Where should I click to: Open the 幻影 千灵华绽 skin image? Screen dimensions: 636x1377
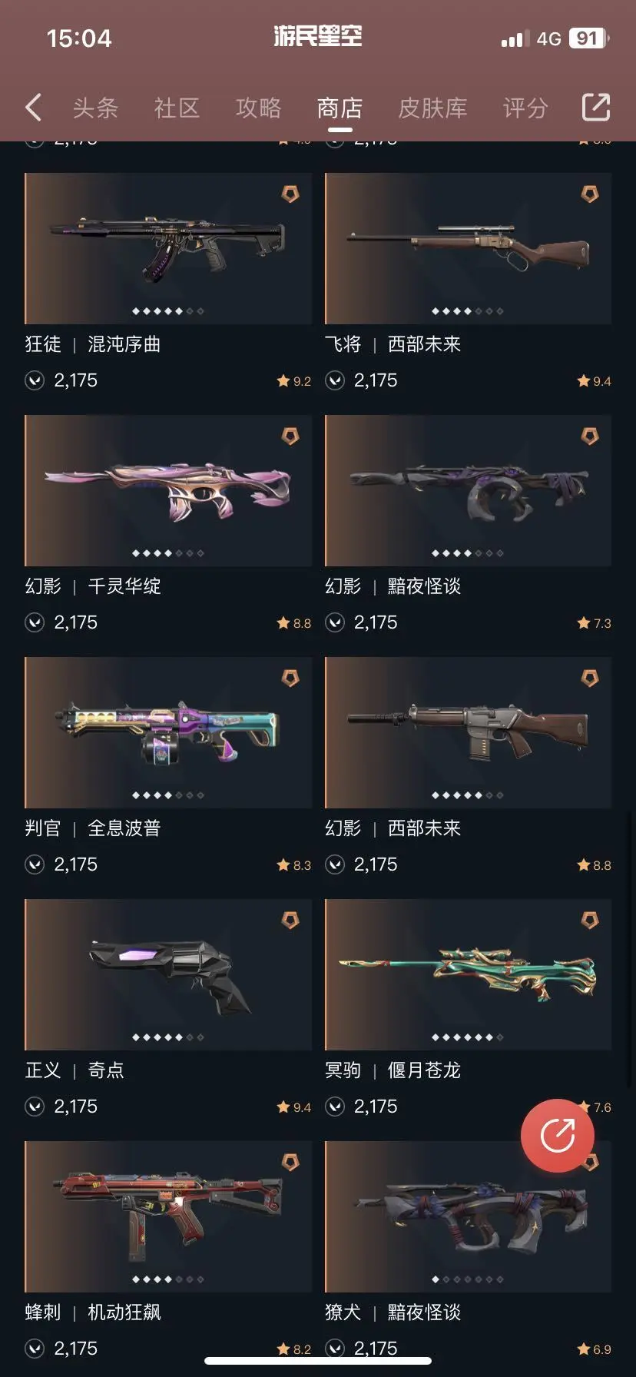[x=168, y=490]
